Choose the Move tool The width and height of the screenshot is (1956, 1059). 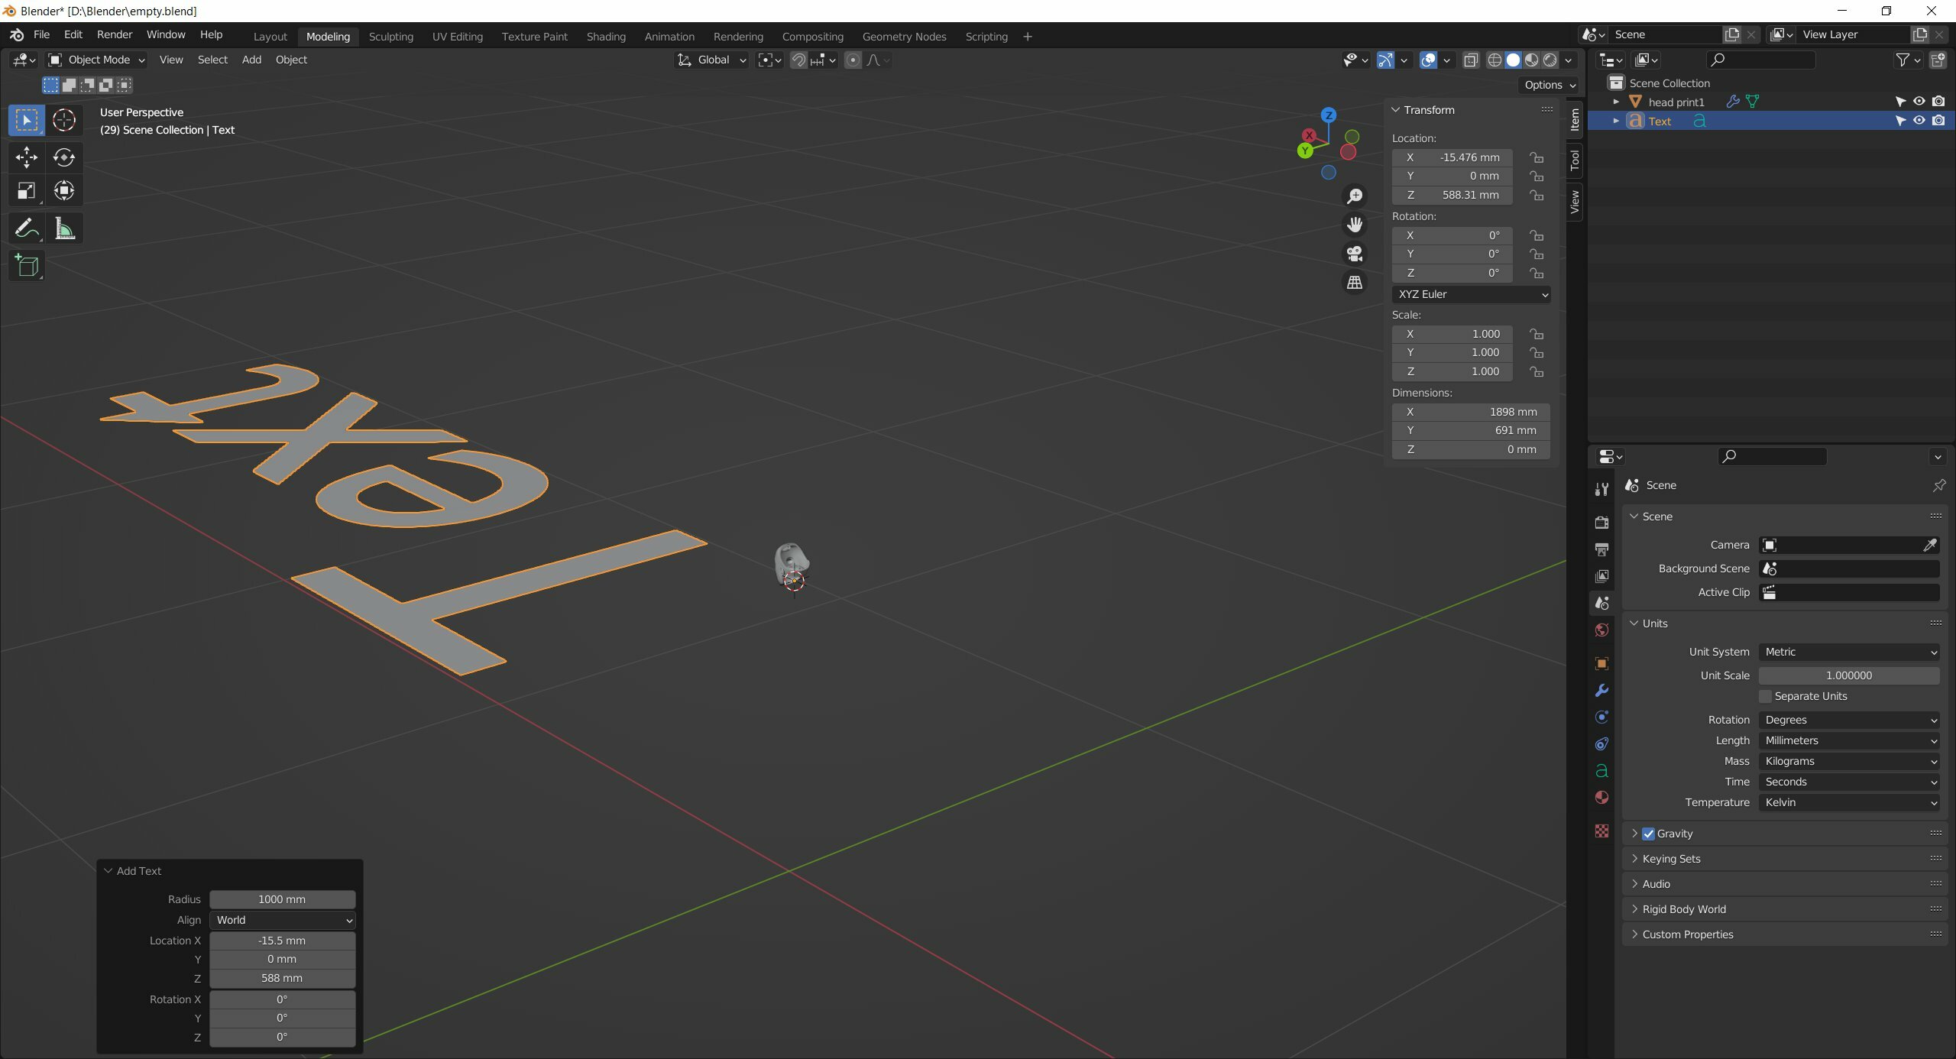coord(26,157)
